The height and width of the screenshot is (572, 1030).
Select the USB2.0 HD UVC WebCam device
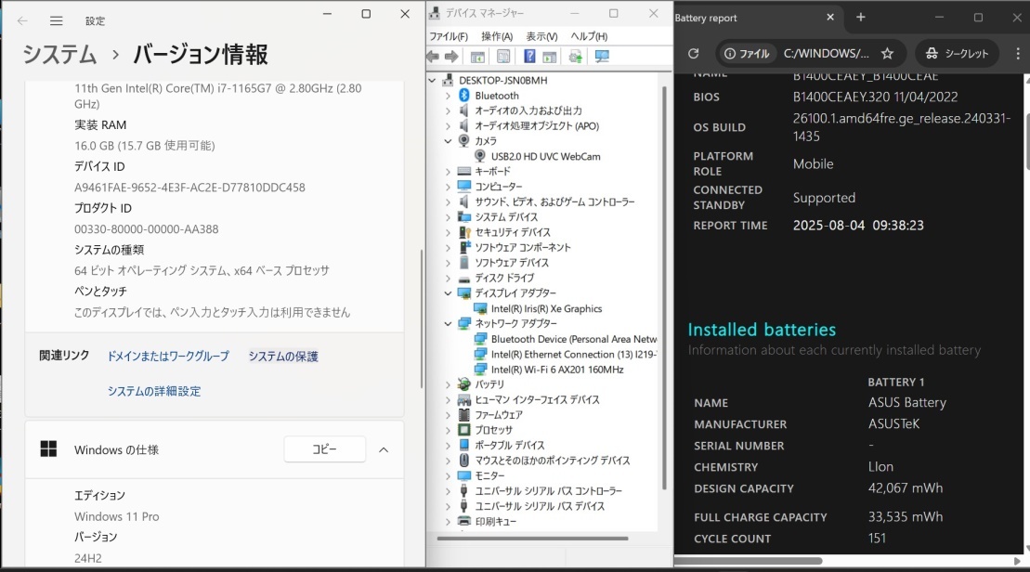tap(545, 156)
